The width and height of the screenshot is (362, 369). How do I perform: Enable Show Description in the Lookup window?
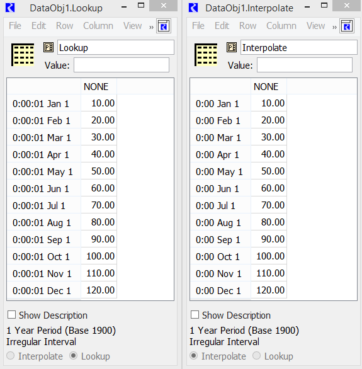(x=11, y=315)
